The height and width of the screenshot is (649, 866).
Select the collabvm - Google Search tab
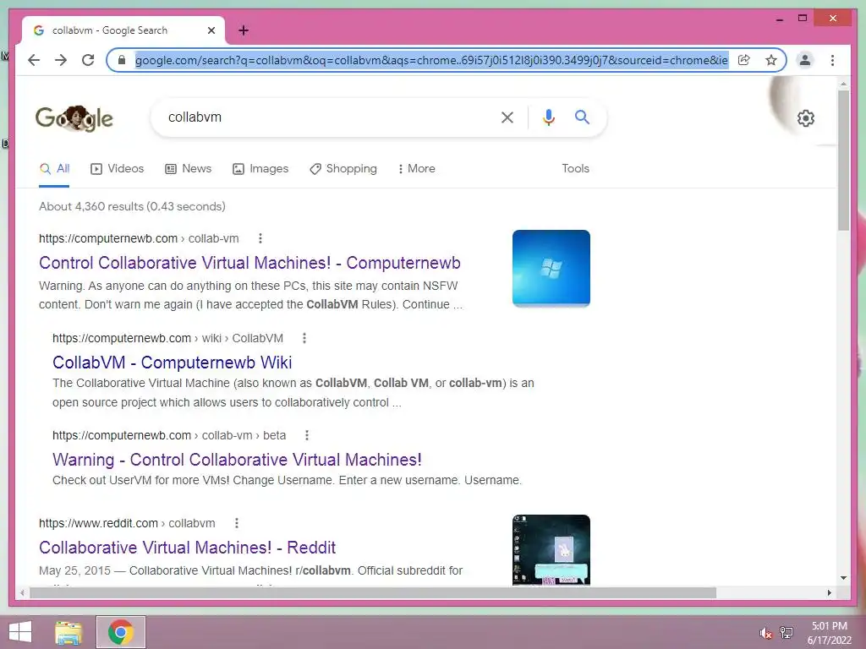[x=123, y=30]
